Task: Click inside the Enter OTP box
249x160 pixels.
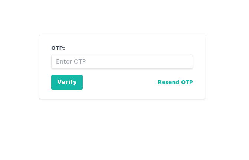Action: pos(122,62)
